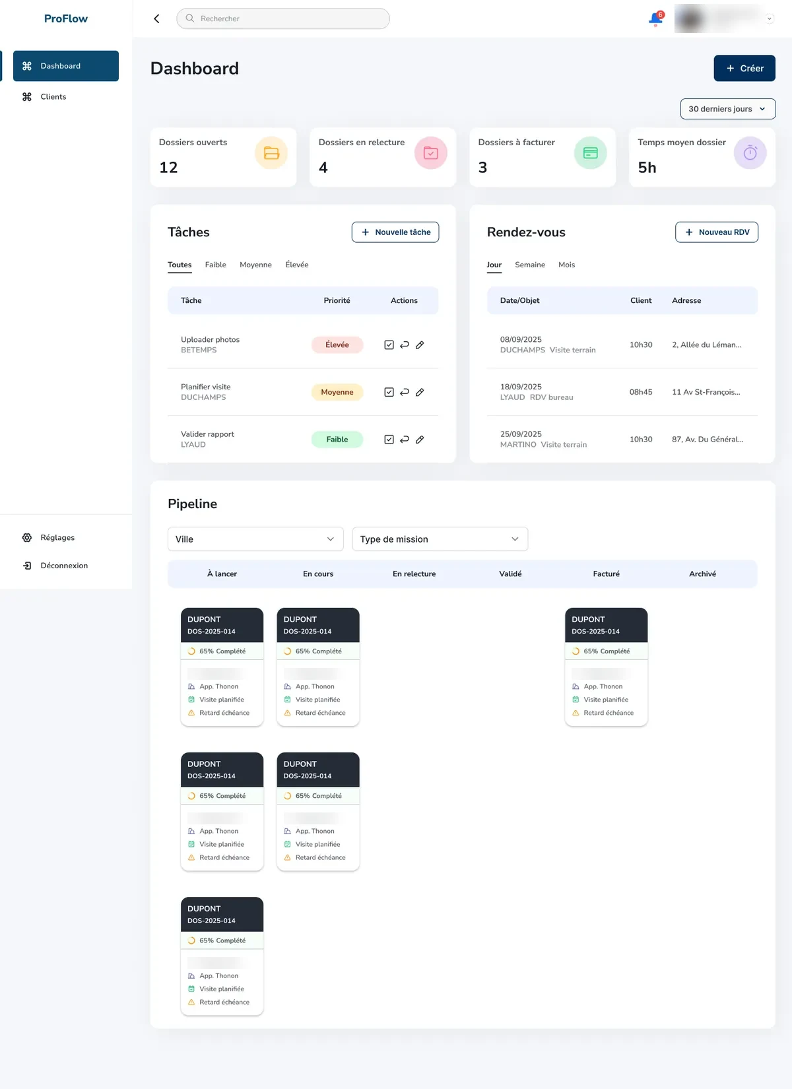
Task: Click App. Thonon icon on Facturé card
Action: click(x=576, y=686)
